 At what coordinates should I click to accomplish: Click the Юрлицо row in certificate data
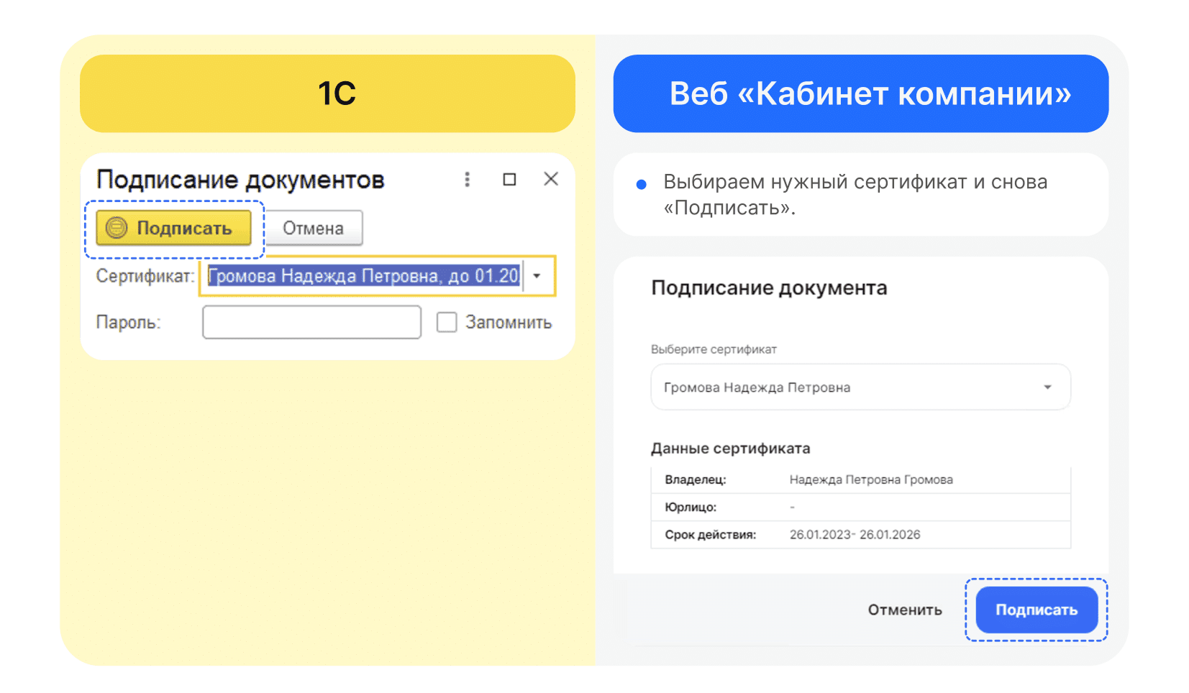click(x=860, y=507)
